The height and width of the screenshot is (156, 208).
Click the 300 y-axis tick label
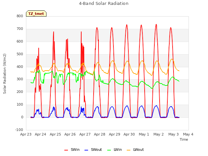tap(20, 79)
